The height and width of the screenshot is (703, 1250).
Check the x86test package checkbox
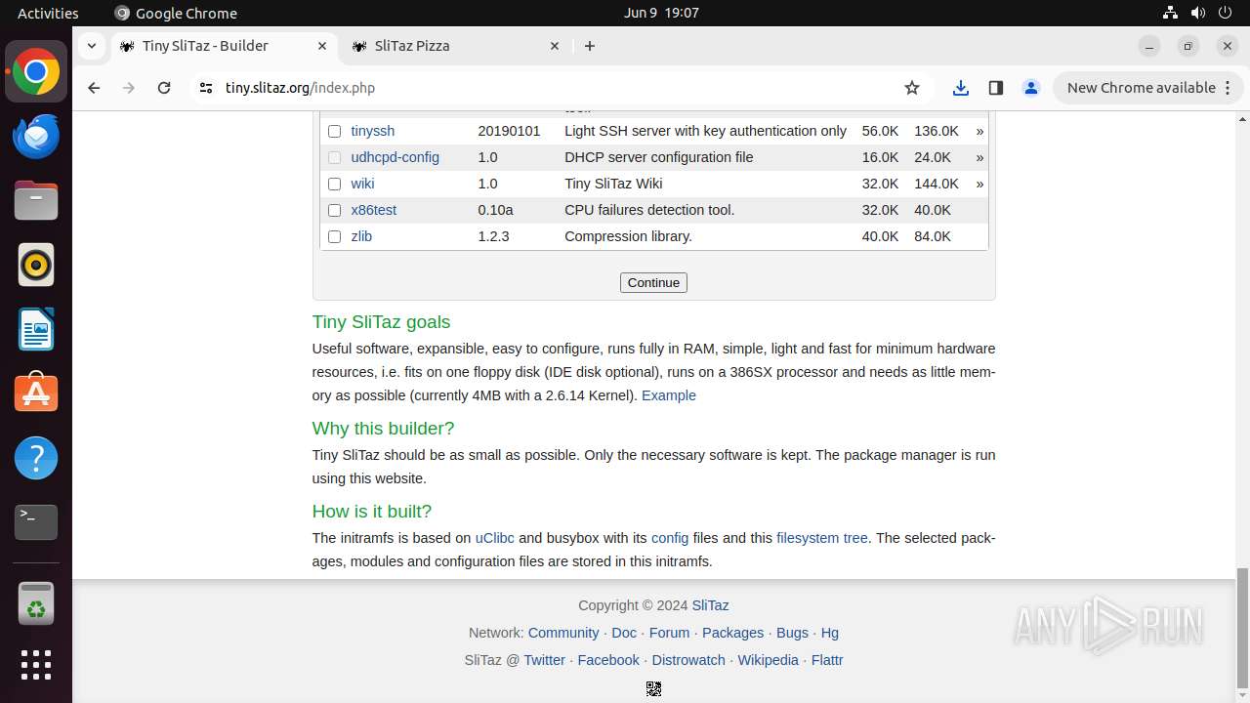pos(334,210)
